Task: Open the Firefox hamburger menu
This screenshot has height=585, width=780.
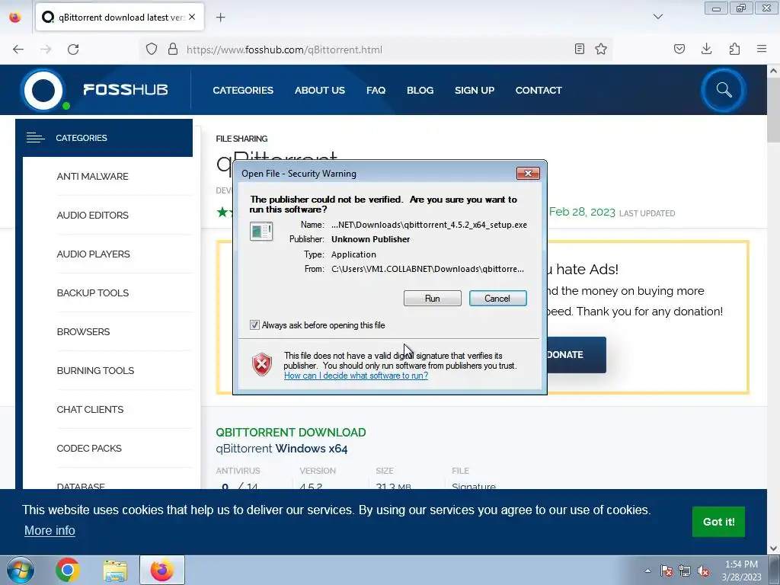Action: 762,50
